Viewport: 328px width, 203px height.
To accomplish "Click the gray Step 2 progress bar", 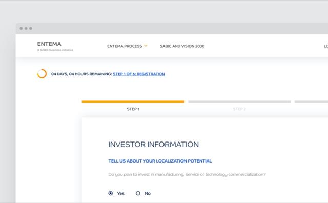I will point(239,101).
